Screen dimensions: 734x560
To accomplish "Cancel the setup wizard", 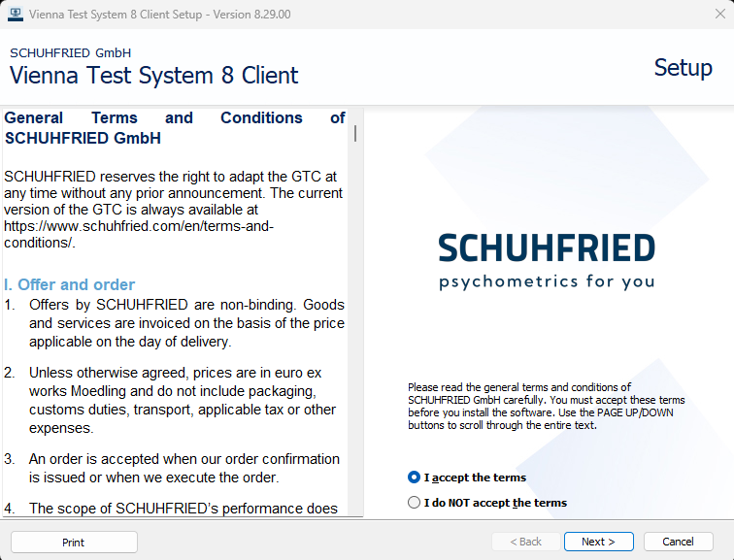I will 678,542.
